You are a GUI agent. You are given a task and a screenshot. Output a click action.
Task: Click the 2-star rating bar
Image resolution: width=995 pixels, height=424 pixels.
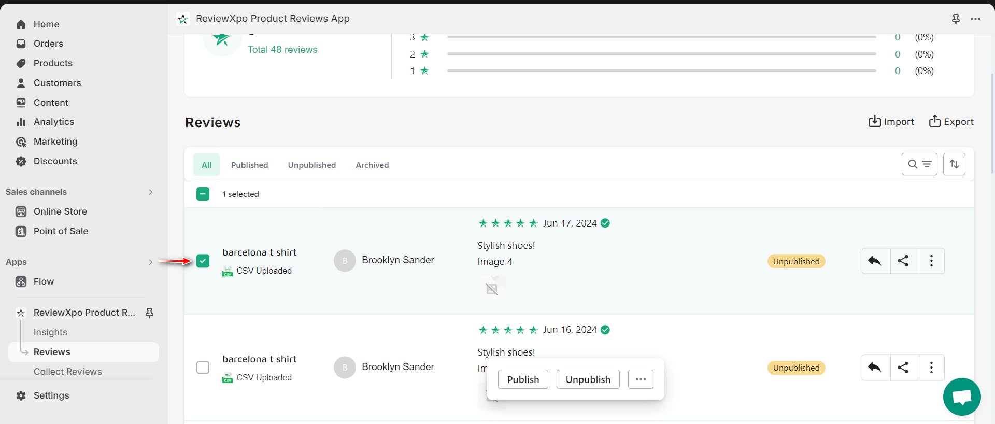point(661,54)
